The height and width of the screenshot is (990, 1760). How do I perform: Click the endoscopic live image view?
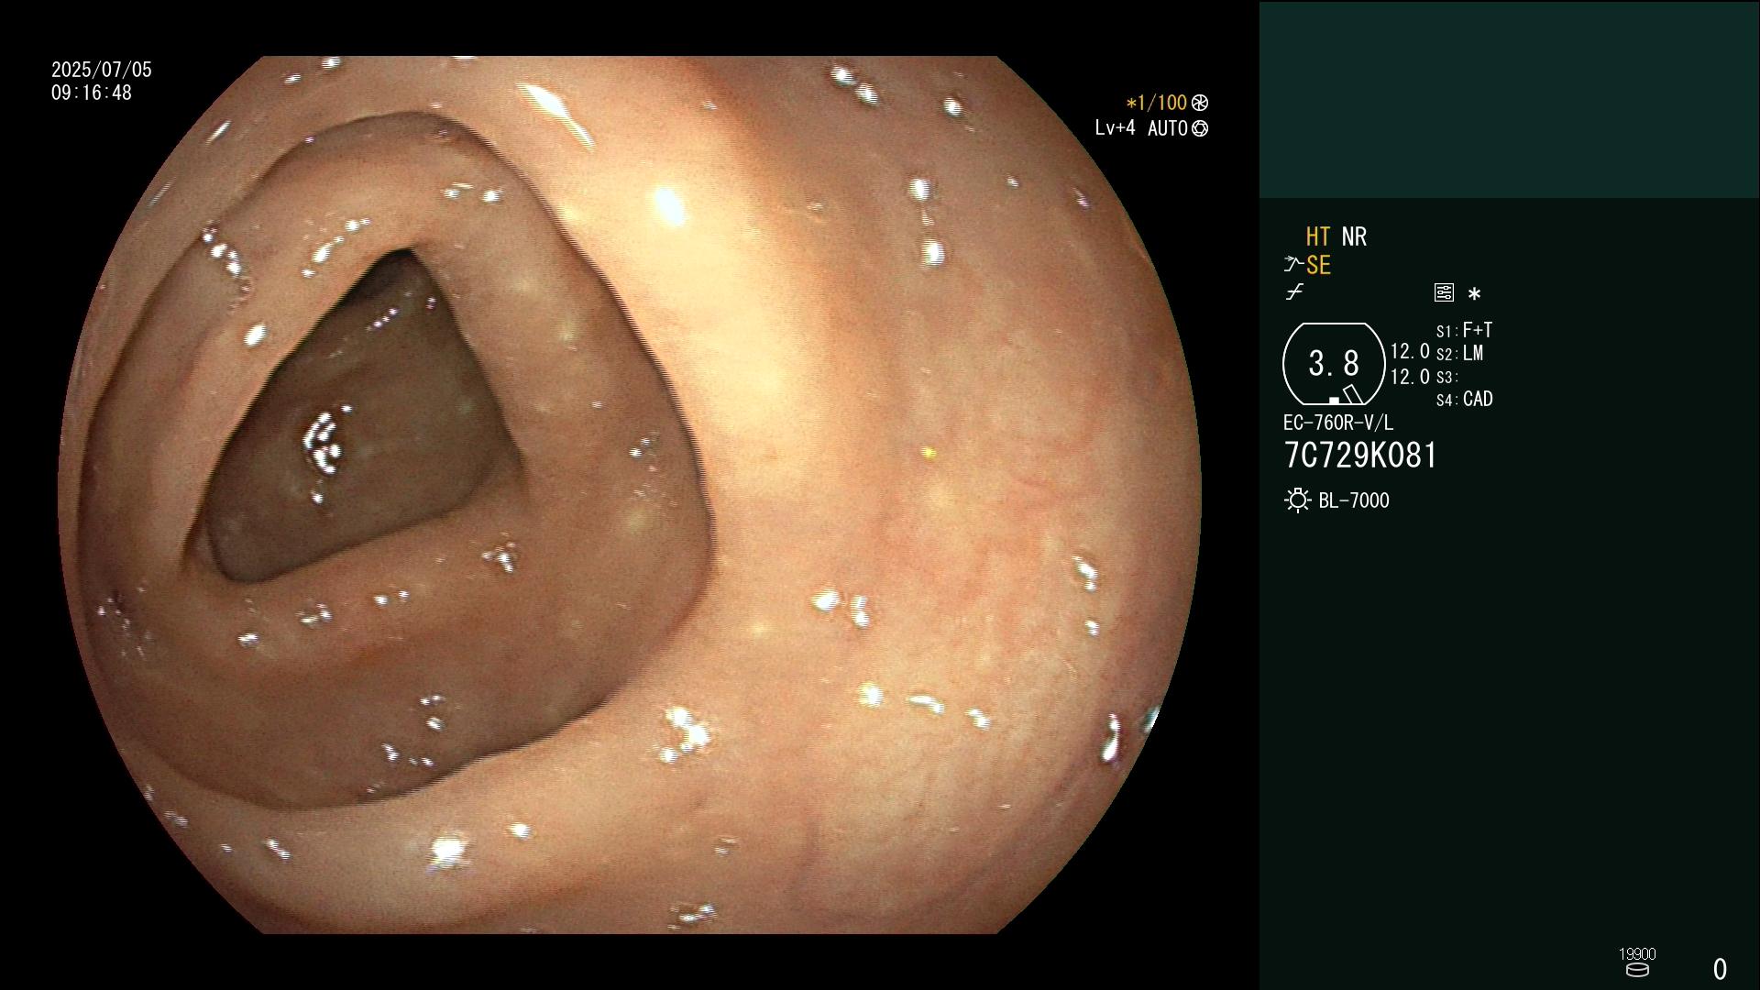pos(630,495)
